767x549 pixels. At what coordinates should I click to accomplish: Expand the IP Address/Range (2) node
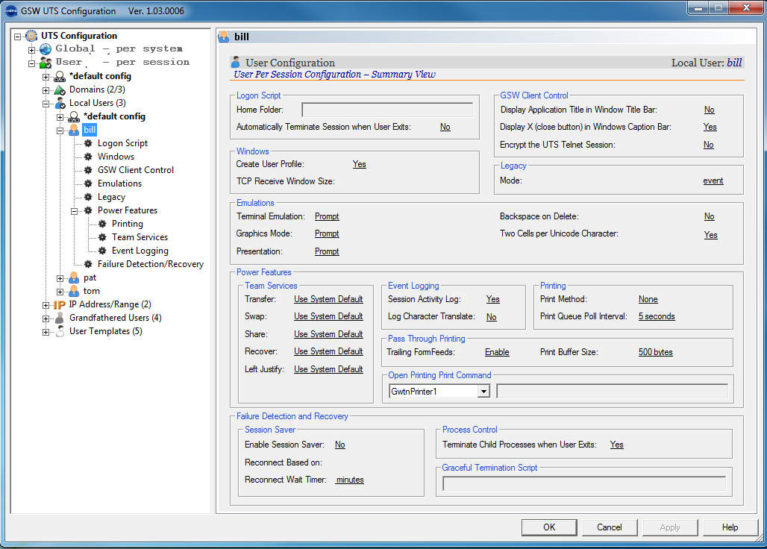point(46,306)
